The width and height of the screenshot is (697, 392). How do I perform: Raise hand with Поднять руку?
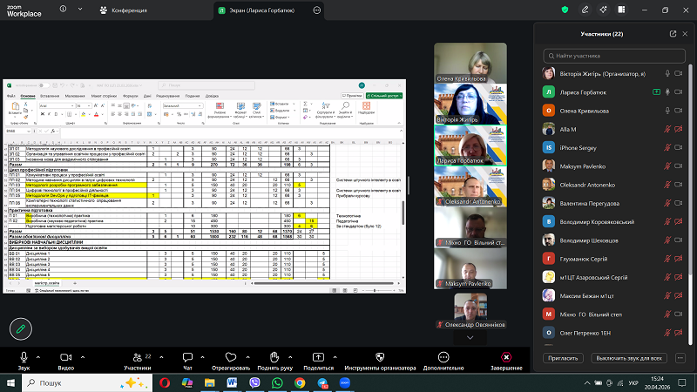[274, 360]
